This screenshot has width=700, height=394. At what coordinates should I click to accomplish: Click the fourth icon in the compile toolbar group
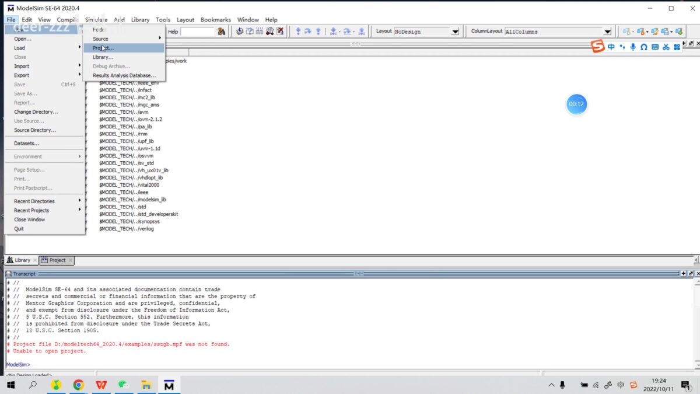[269, 32]
